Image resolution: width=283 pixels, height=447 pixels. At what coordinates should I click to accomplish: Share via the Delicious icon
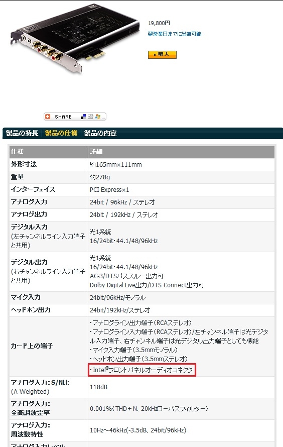point(83,117)
